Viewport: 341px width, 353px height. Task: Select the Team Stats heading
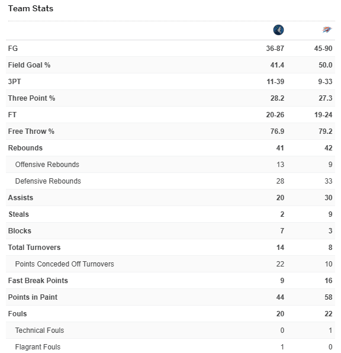(x=31, y=8)
